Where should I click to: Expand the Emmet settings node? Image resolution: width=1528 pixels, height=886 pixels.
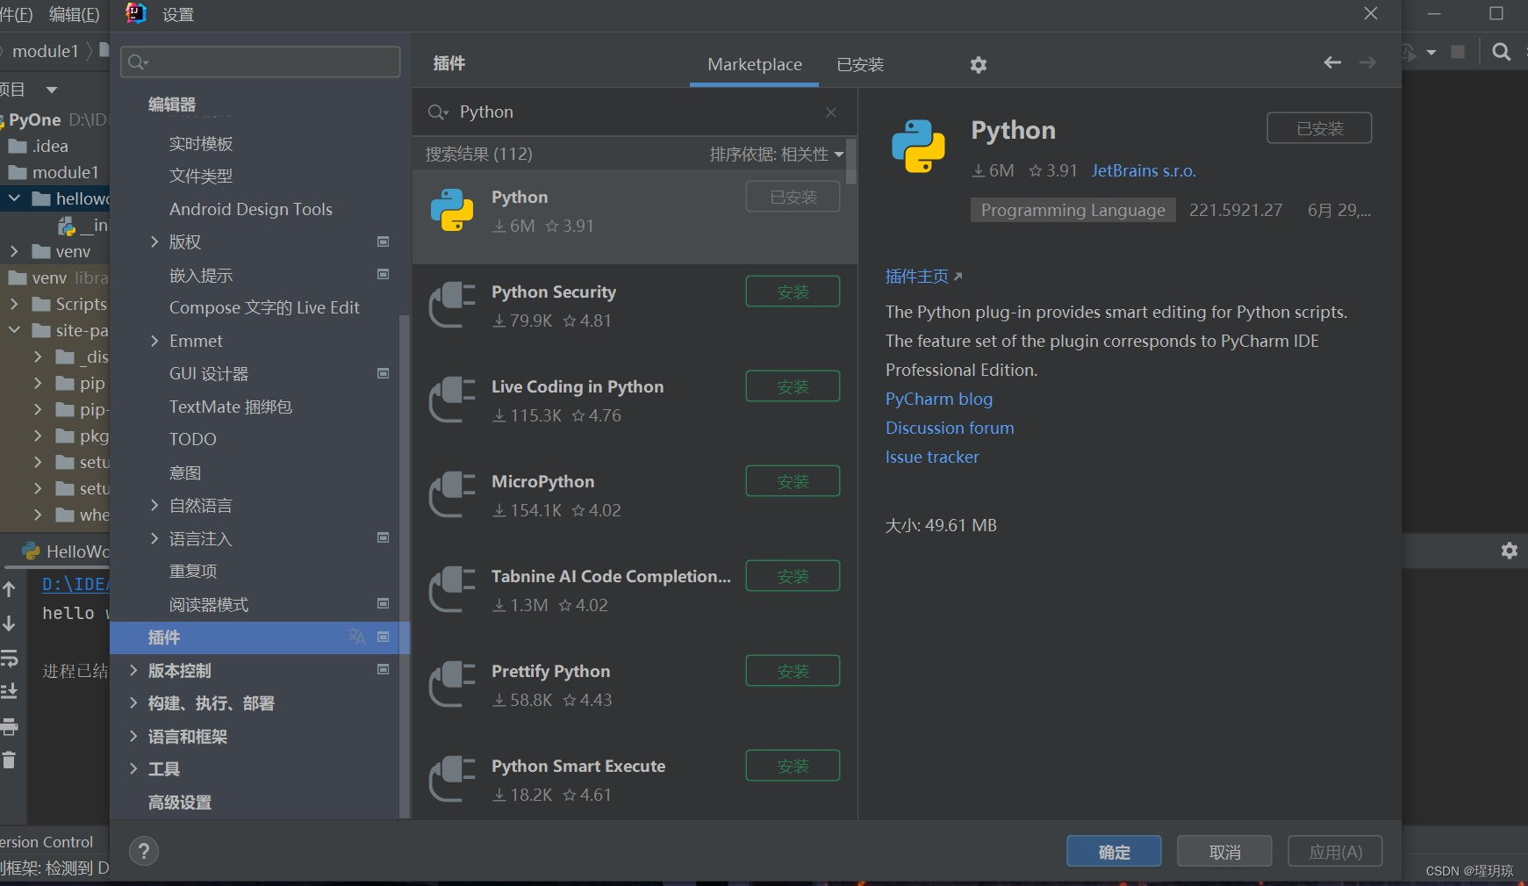[x=154, y=341]
